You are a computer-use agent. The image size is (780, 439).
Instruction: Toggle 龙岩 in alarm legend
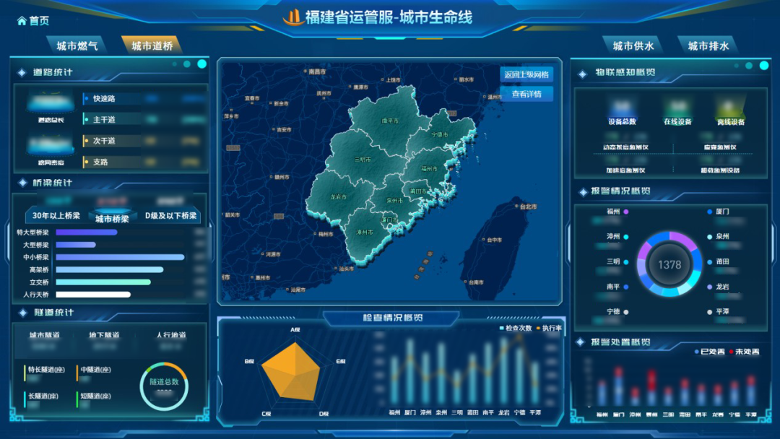(x=719, y=287)
